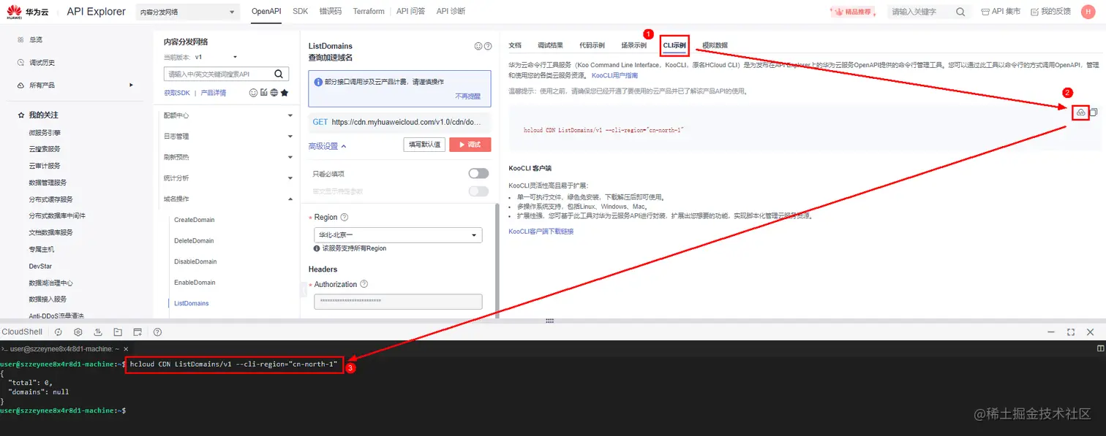The width and height of the screenshot is (1106, 436).
Task: Click the CloudShell restart icon
Action: [59, 332]
